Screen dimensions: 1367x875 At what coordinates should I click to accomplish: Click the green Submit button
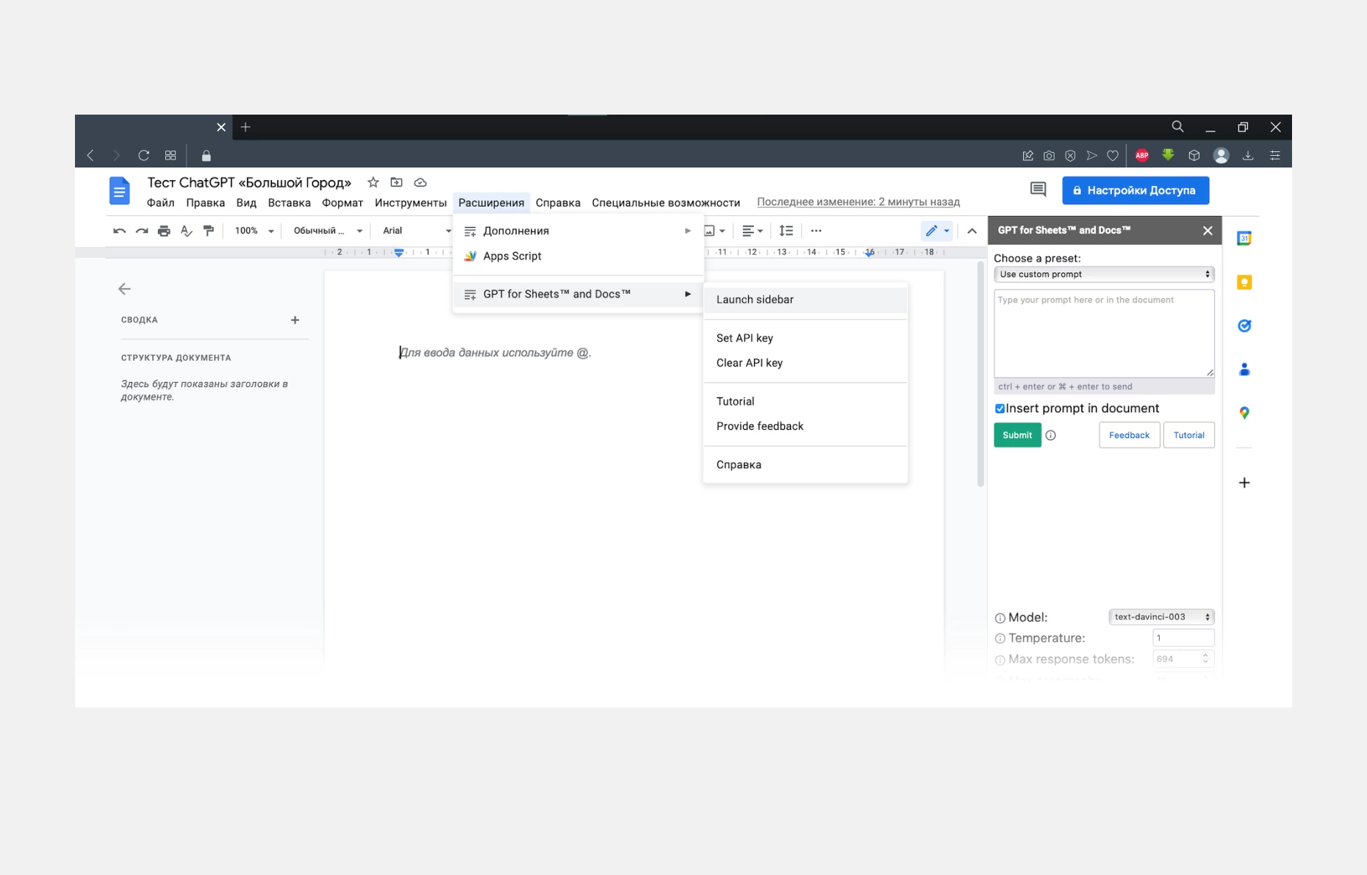(x=1017, y=435)
